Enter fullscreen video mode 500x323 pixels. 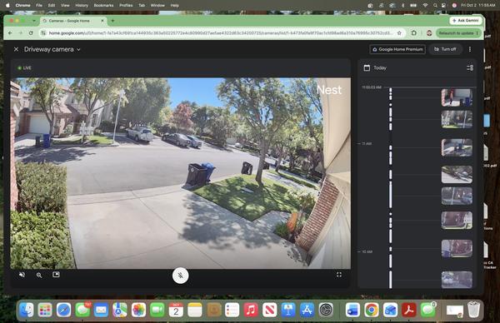[339, 275]
